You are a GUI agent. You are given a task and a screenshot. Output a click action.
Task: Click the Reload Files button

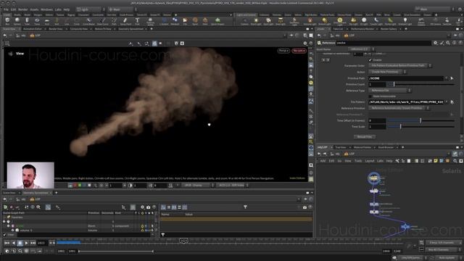pyautogui.click(x=365, y=137)
